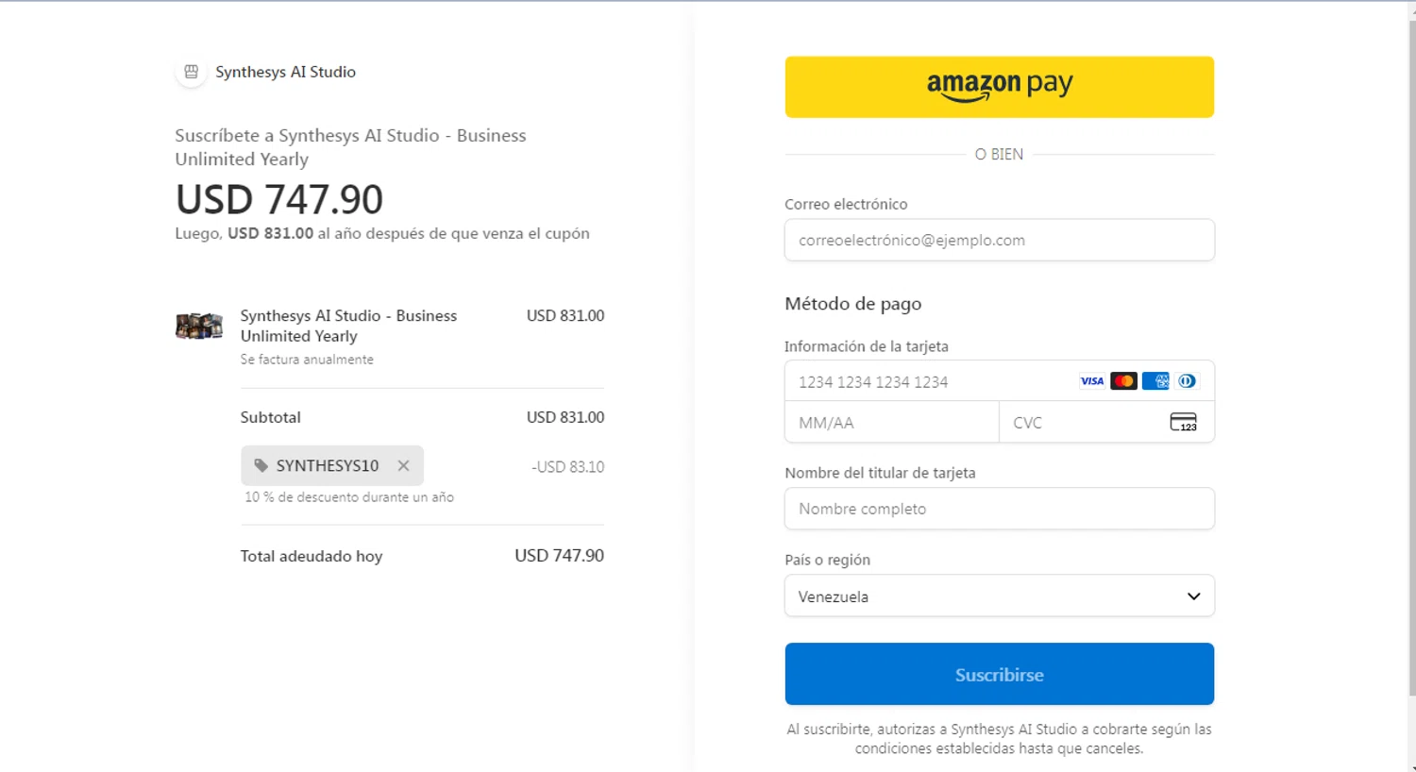Remove the SYNTHESYS10 coupon code

point(403,465)
